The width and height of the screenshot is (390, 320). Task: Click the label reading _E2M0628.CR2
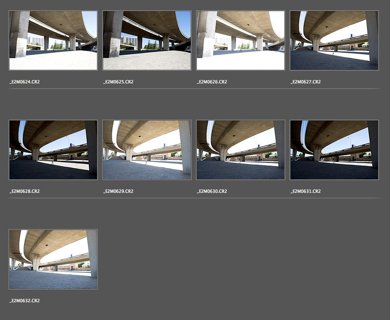tap(25, 191)
